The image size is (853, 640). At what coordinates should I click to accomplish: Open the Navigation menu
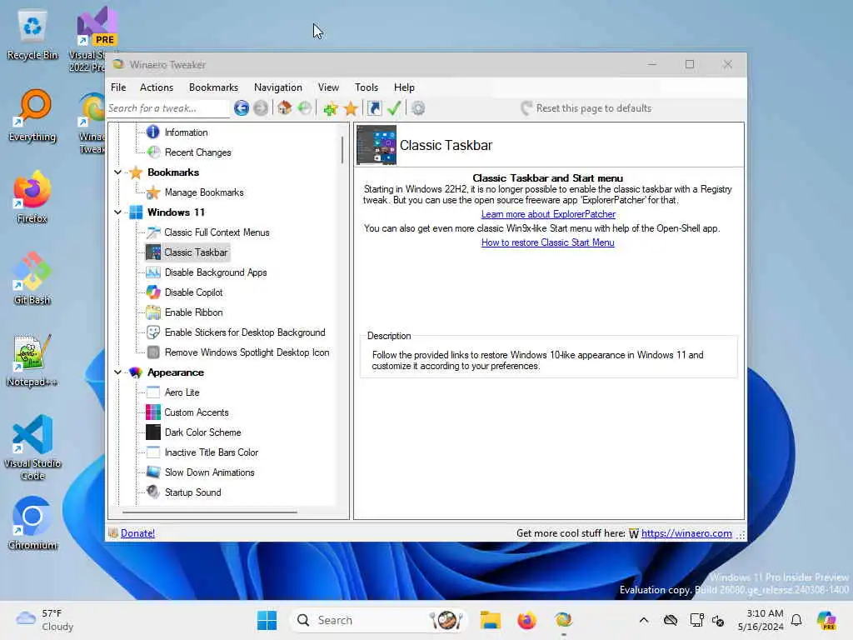tap(278, 87)
